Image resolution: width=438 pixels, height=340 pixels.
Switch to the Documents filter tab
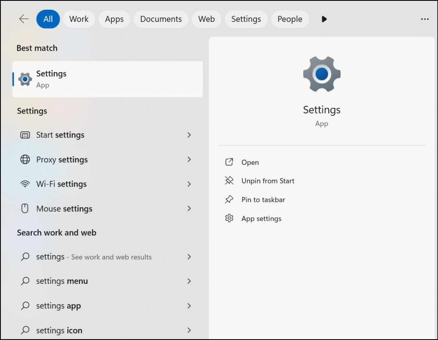pyautogui.click(x=161, y=19)
